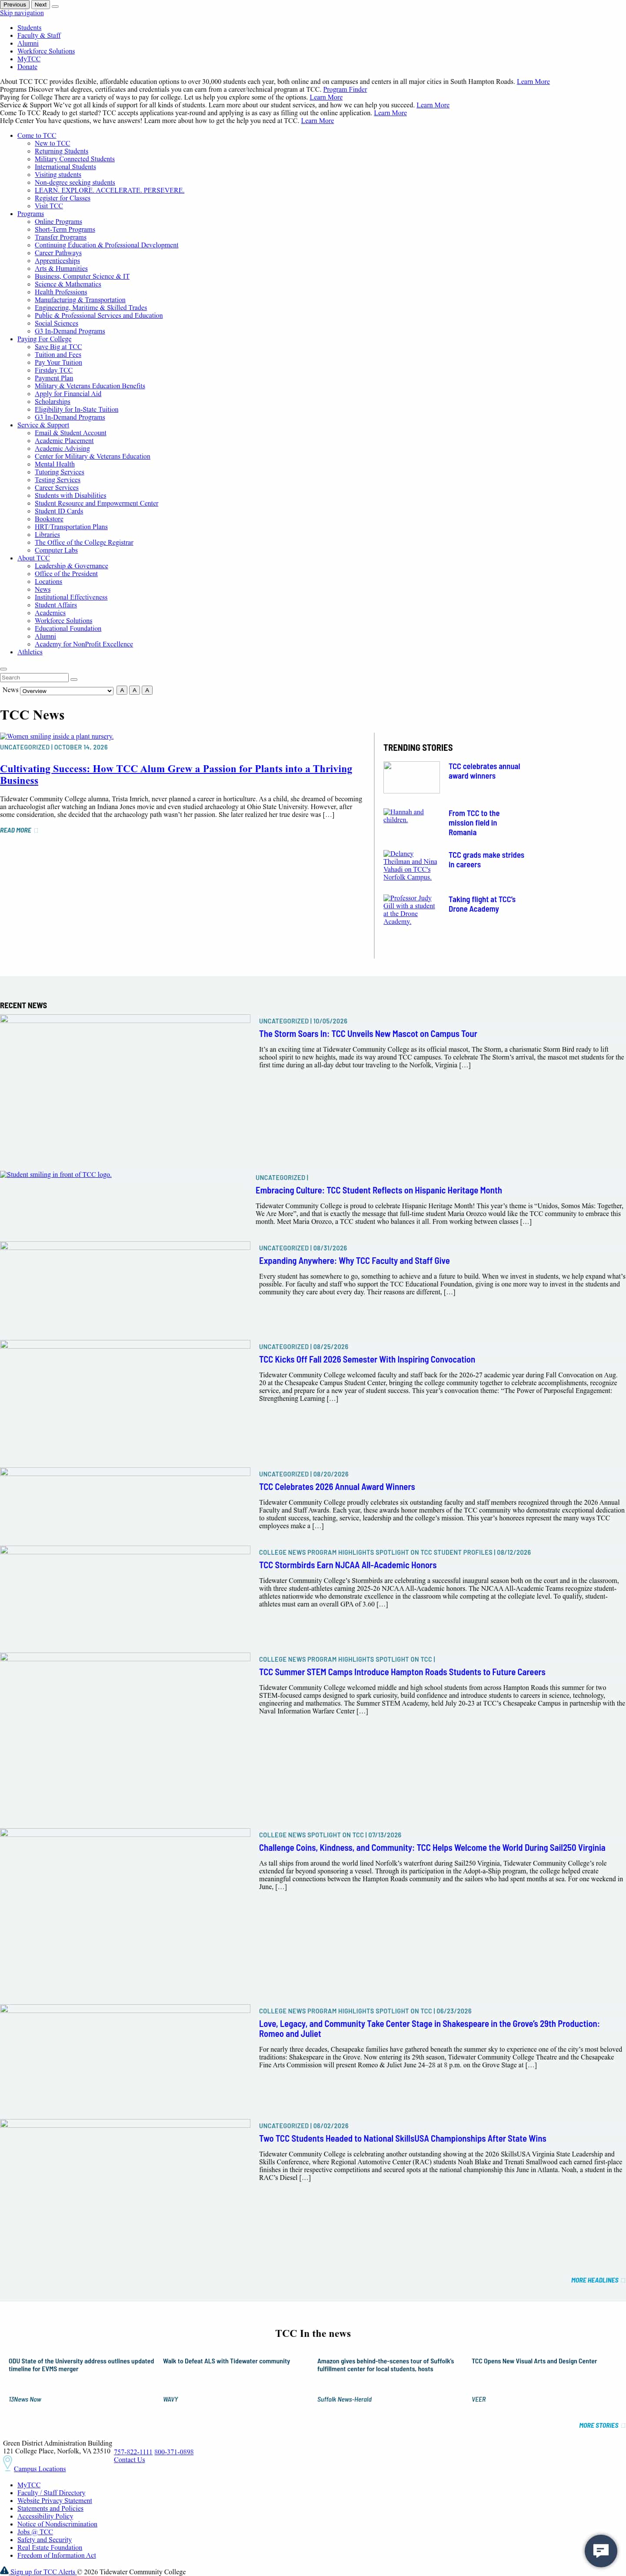Open the Donate link in the top list

click(x=27, y=67)
